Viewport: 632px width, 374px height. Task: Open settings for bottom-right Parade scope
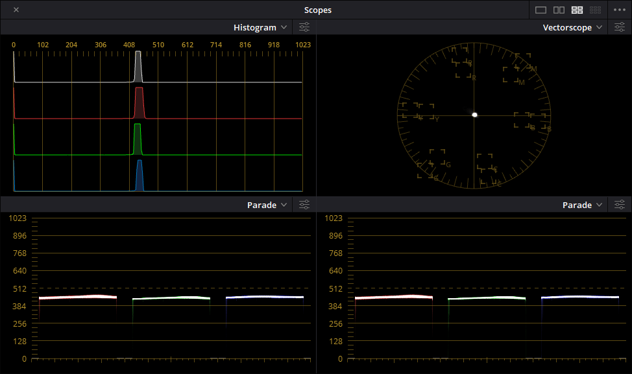[620, 205]
